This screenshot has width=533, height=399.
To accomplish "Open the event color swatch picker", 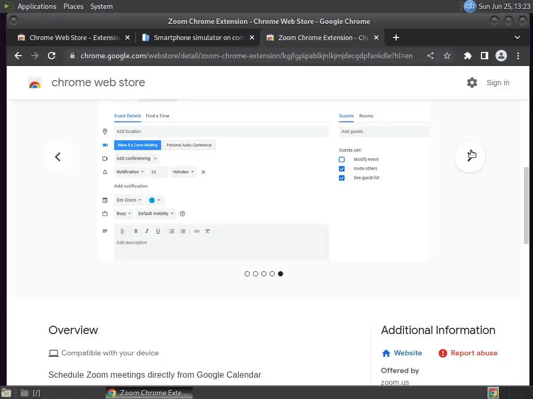I will 155,200.
